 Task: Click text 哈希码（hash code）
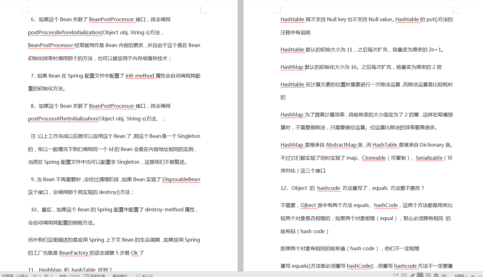(x=304, y=231)
